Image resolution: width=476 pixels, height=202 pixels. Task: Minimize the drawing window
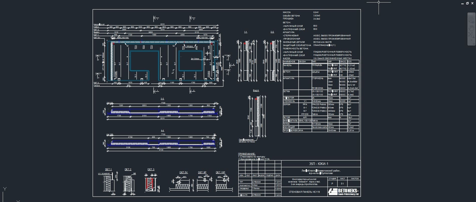pos(462,3)
